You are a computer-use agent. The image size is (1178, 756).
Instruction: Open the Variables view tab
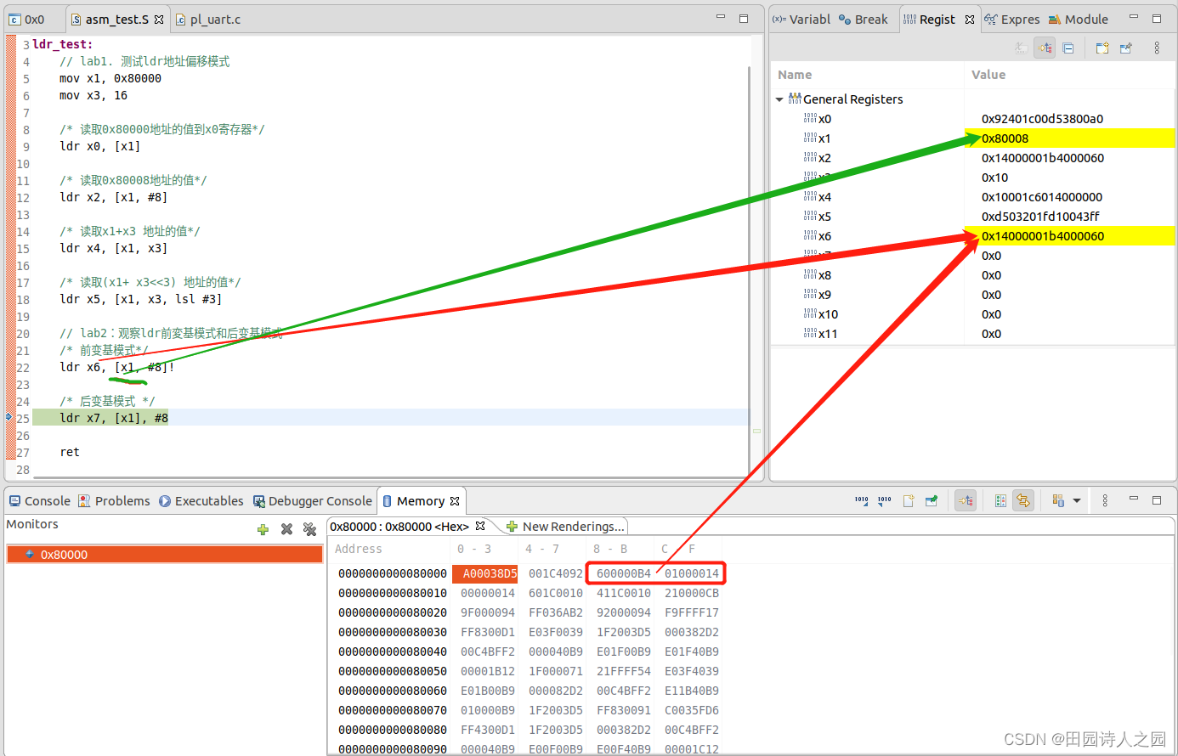tap(801, 19)
